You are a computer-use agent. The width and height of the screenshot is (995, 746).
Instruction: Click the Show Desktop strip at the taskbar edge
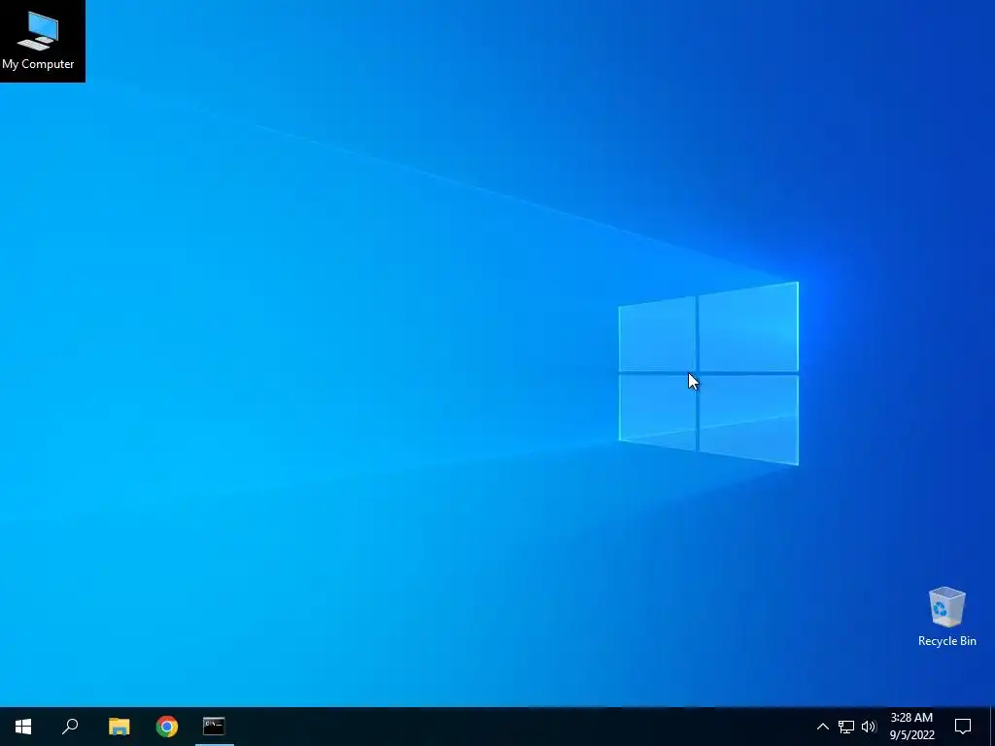[x=992, y=727]
